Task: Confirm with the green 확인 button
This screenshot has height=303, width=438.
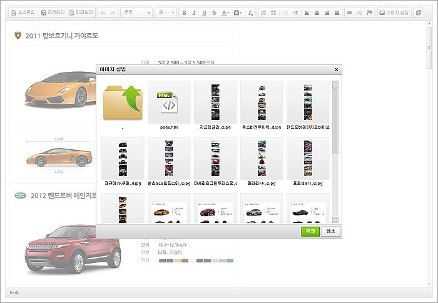Action: point(310,231)
